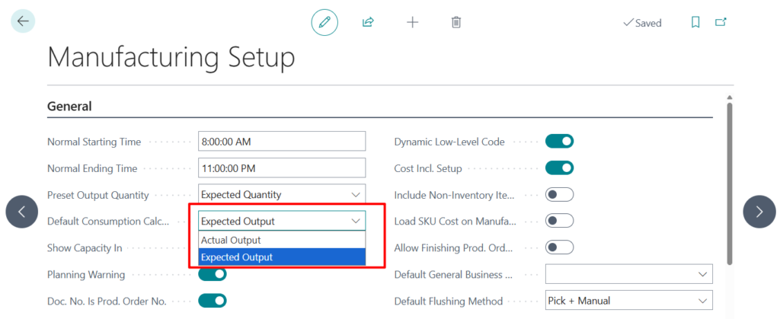780x319 pixels.
Task: Collapse the General section heading
Action: point(69,107)
